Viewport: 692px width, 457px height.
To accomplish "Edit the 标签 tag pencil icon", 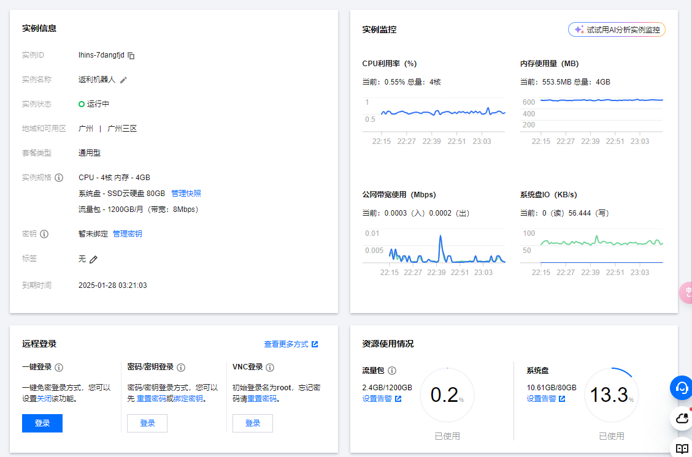I will click(x=94, y=259).
